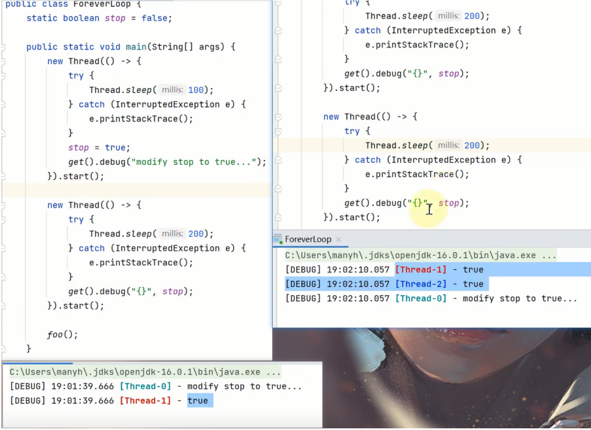Click the Thread-2 label in console output
The height and width of the screenshot is (430, 591).
(x=420, y=284)
